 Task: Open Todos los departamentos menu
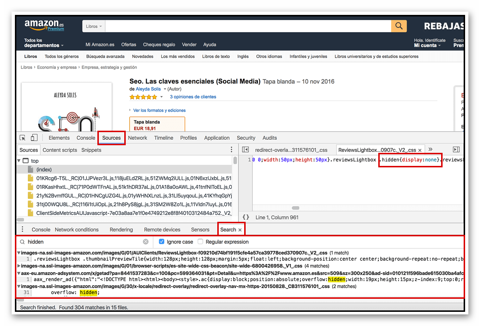click(x=44, y=43)
